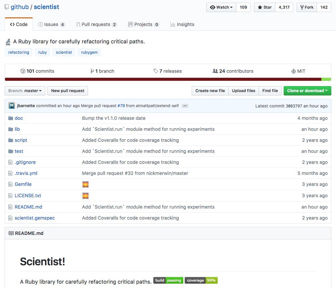View the 101 commits
The height and width of the screenshot is (288, 336).
[x=37, y=71]
